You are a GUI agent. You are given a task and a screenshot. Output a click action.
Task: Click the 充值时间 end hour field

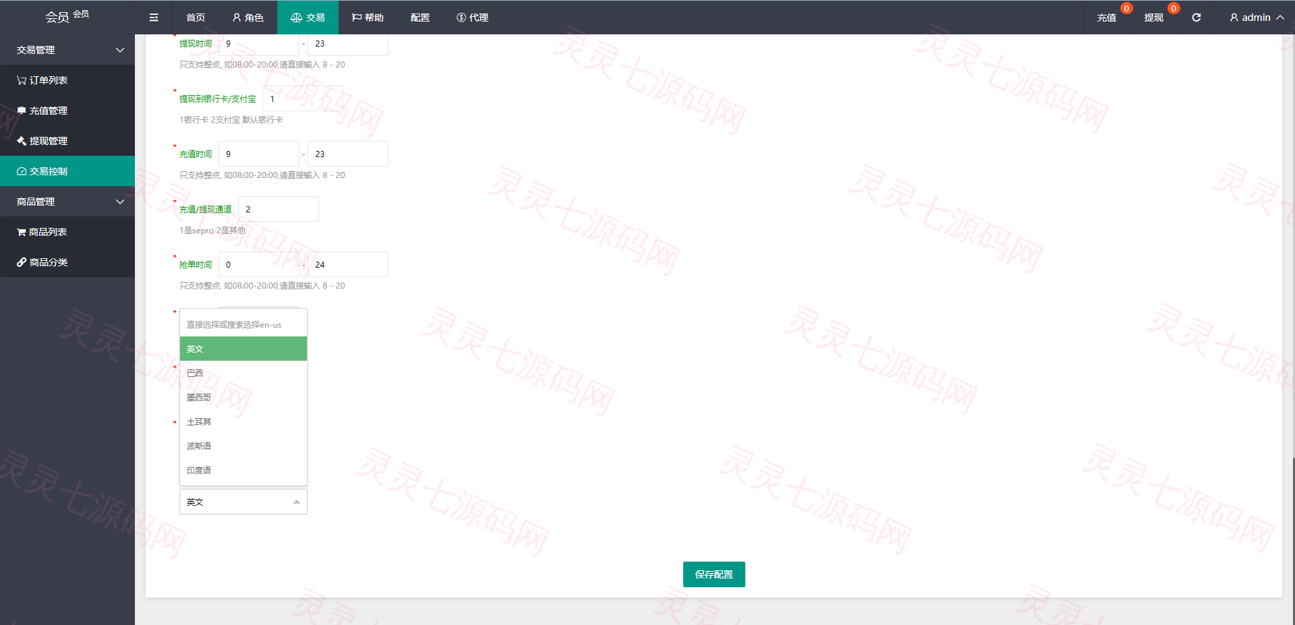348,154
